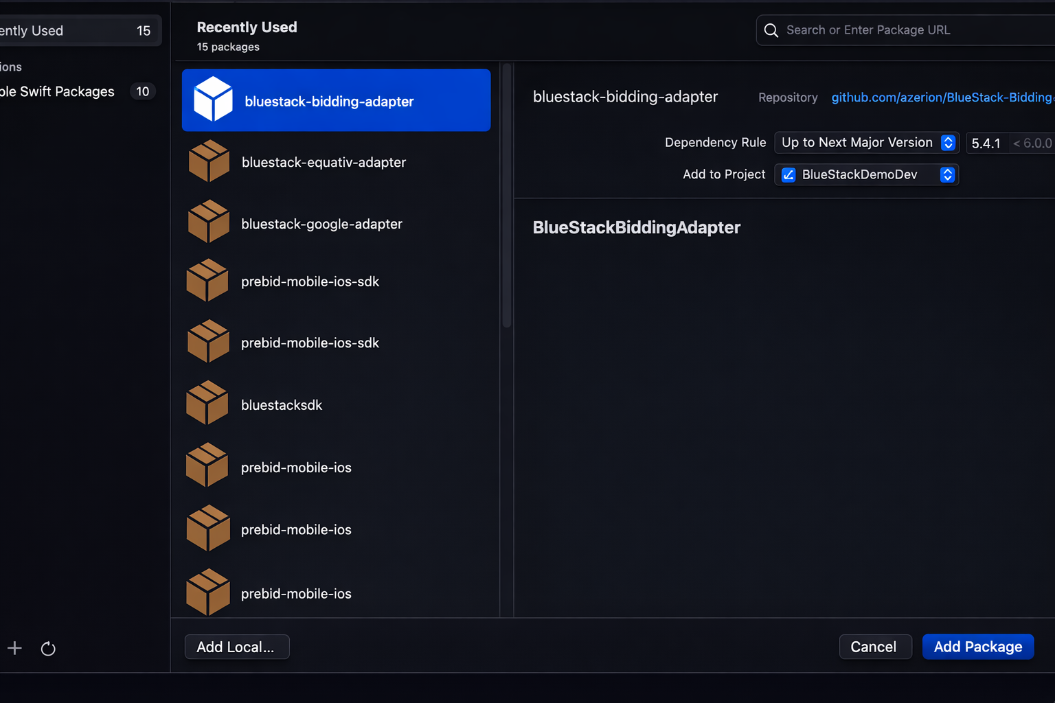Screen dimensions: 1055x703
Task: Click the bluestack-google-adapter package icon
Action: point(208,222)
